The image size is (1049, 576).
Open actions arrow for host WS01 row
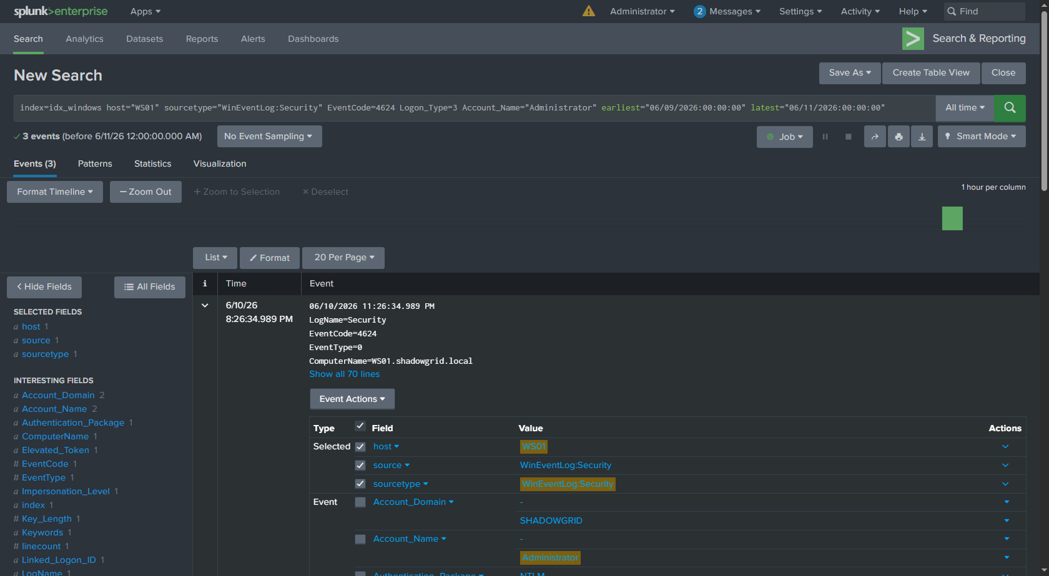click(x=1005, y=447)
